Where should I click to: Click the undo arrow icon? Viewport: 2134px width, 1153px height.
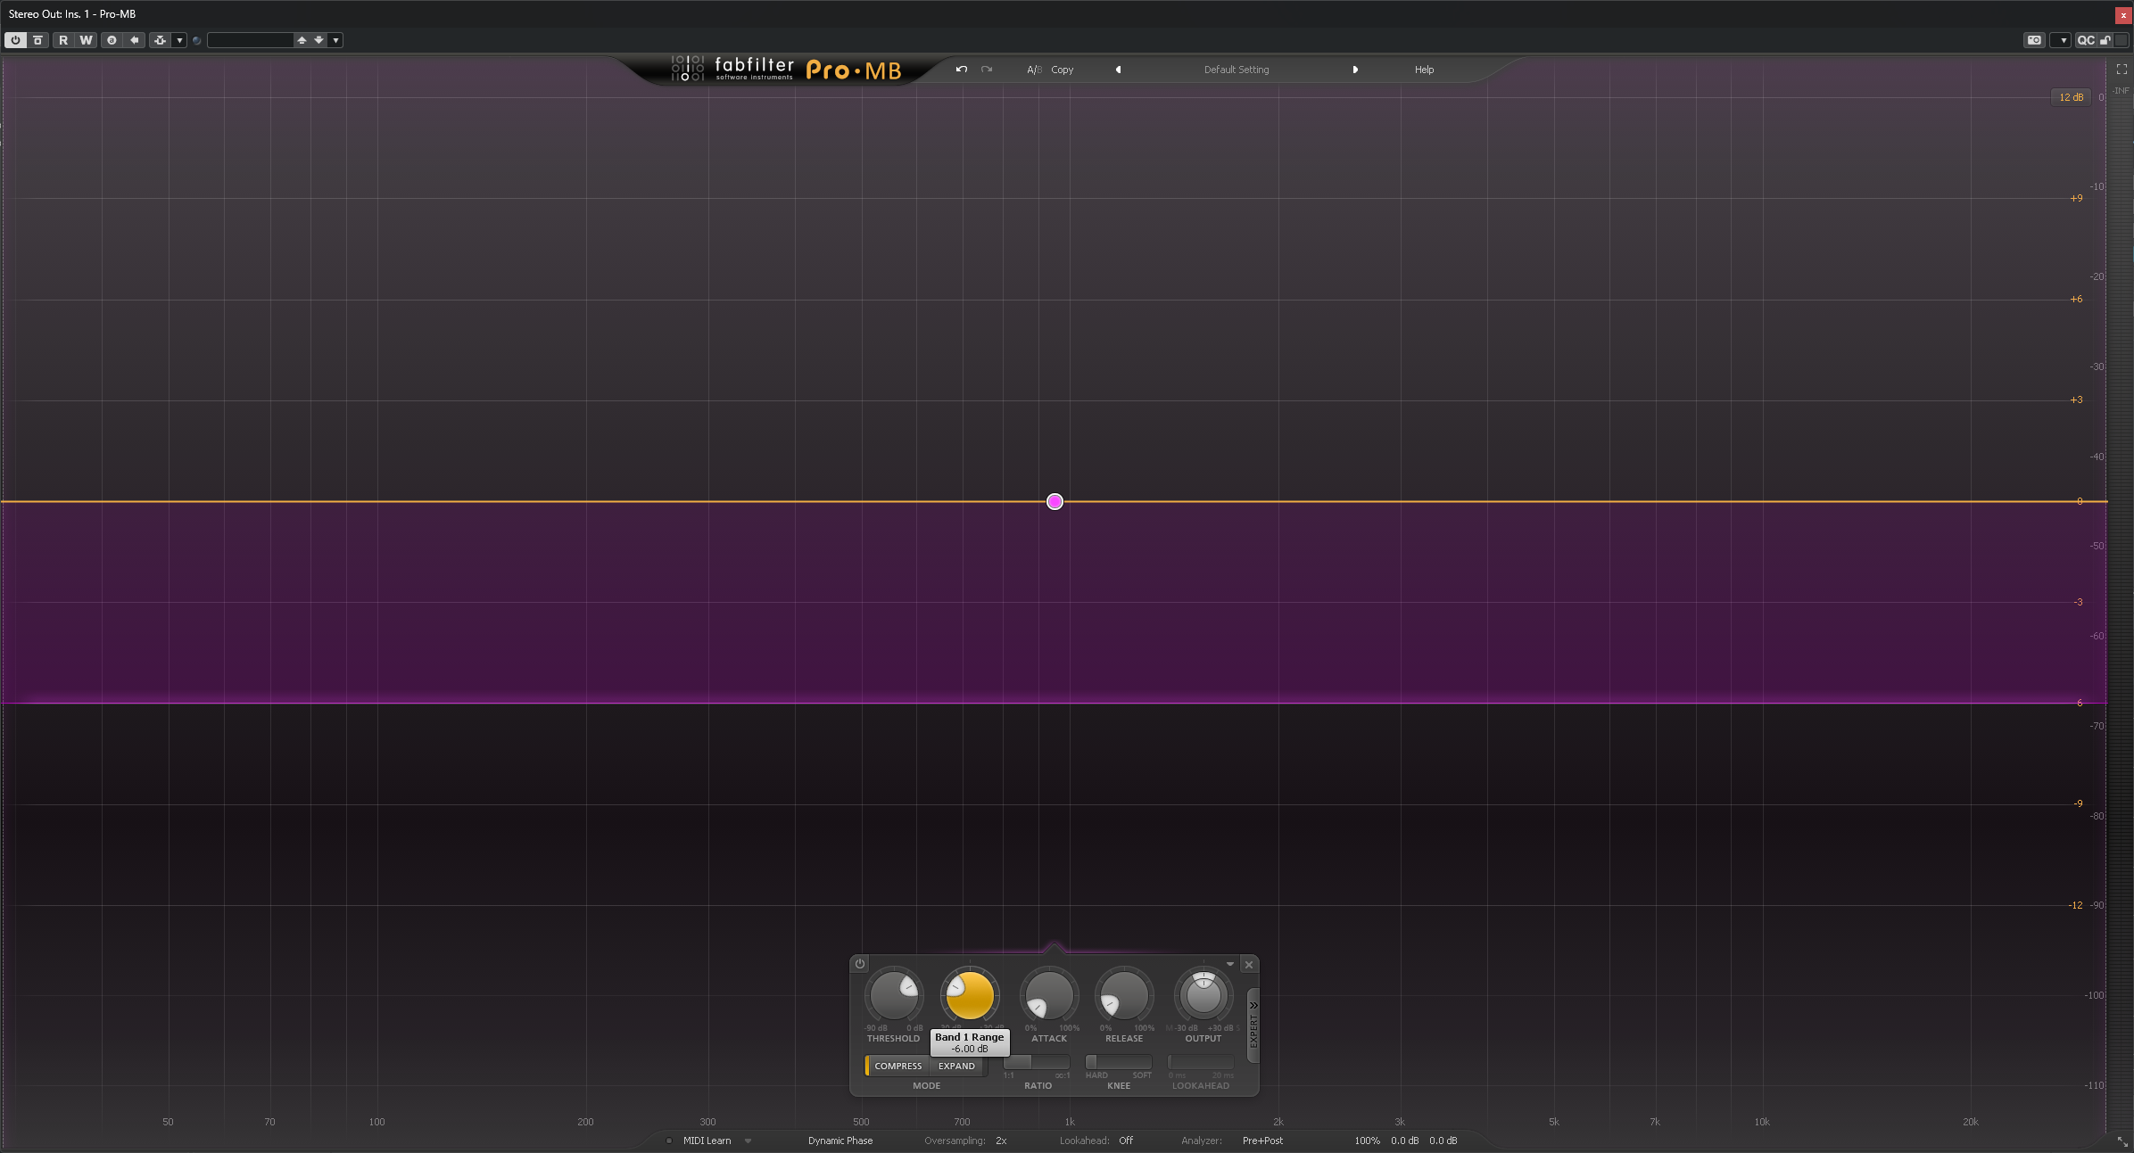(x=961, y=70)
